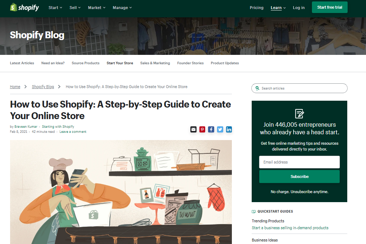Expand the Market menu
The width and height of the screenshot is (366, 244).
[97, 8]
